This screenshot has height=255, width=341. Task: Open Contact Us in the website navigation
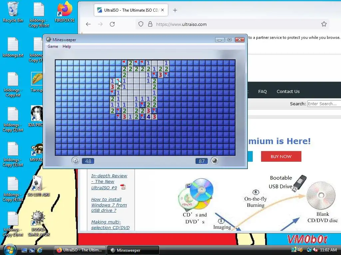click(288, 92)
